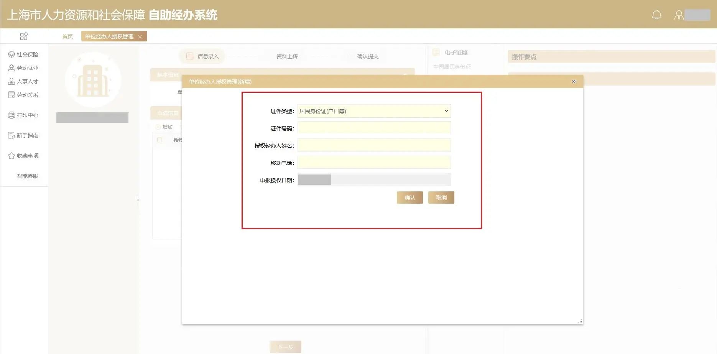
Task: Focus the 证件号码 input field
Action: coord(374,128)
